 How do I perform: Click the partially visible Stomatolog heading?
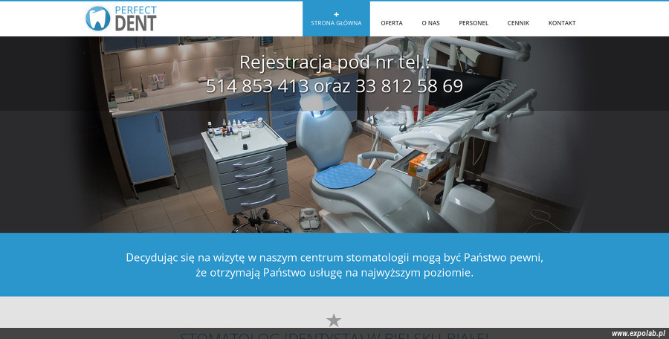[334, 335]
